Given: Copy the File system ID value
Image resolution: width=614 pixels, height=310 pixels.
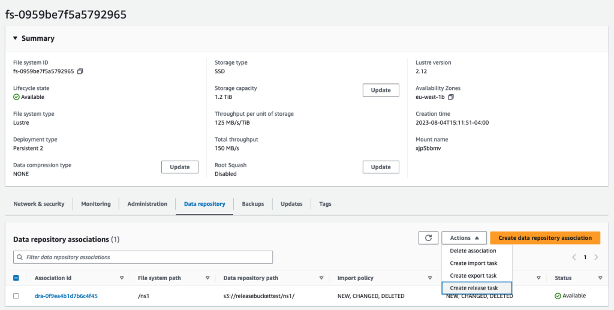Looking at the screenshot, I should [80, 71].
